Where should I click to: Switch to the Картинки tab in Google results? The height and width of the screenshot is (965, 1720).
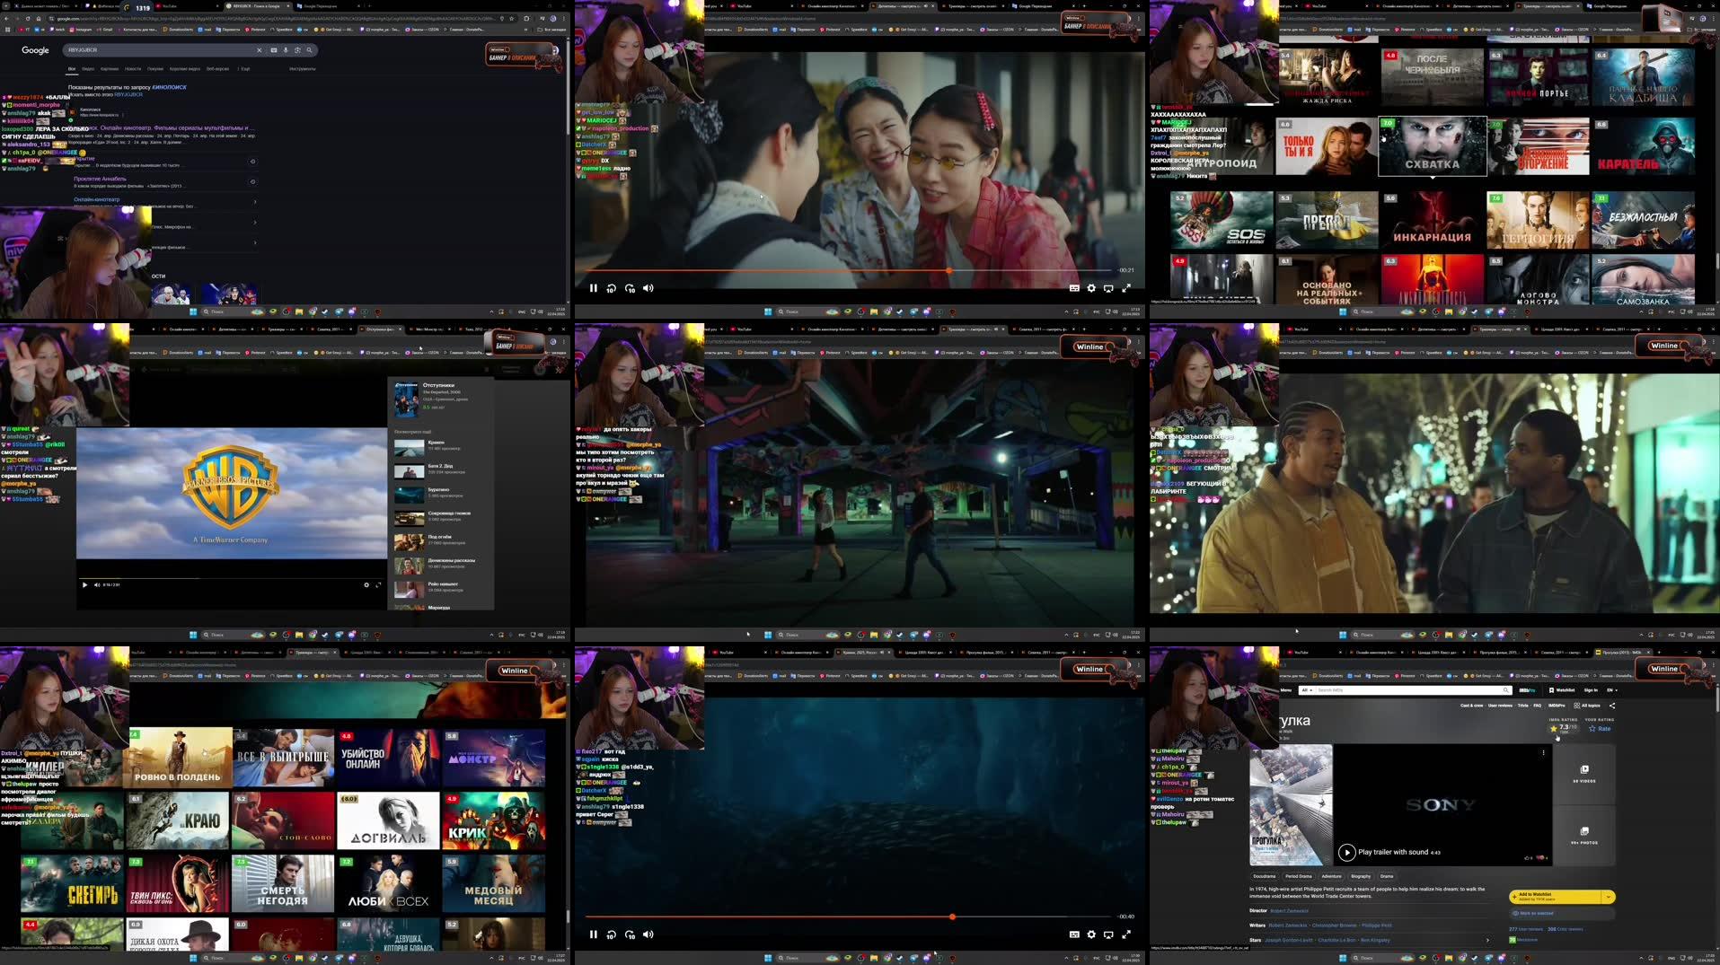tap(110, 68)
